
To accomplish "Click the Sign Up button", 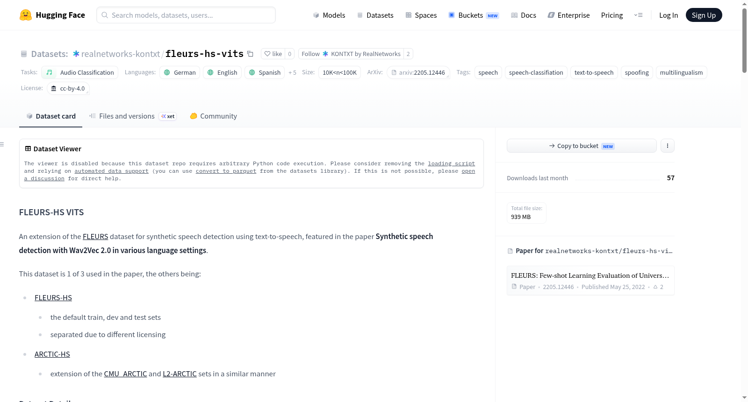I will (x=704, y=15).
